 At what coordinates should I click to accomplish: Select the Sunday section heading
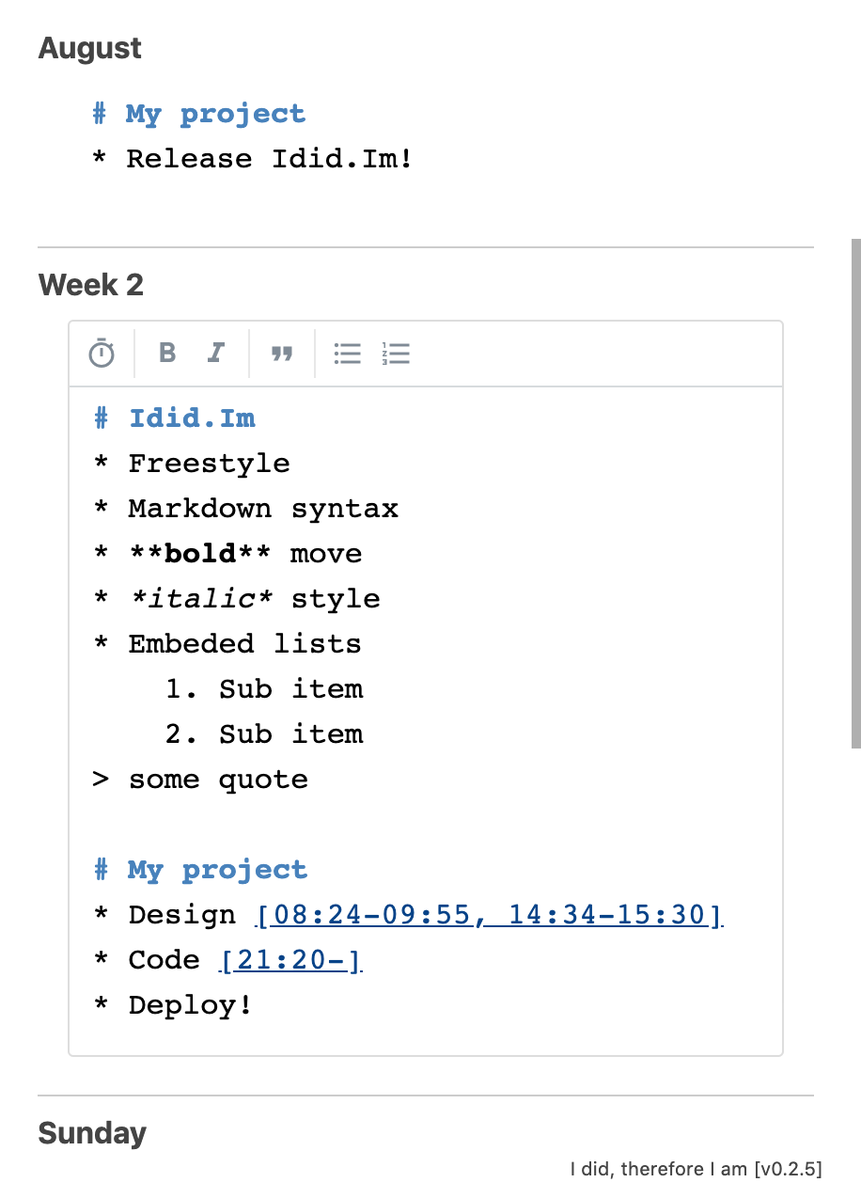[x=92, y=1134]
